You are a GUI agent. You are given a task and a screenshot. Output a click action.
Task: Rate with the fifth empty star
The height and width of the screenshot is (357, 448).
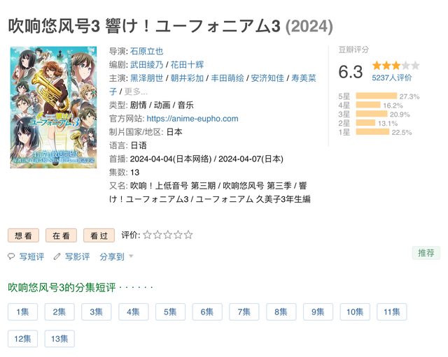pos(188,235)
